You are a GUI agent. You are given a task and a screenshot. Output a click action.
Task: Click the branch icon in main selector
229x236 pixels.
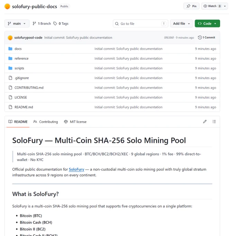[9, 24]
